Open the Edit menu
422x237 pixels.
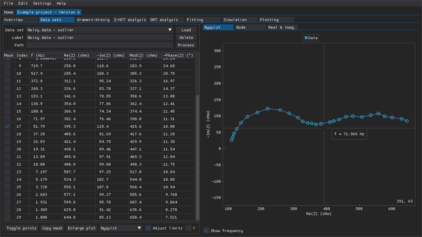[23, 3]
